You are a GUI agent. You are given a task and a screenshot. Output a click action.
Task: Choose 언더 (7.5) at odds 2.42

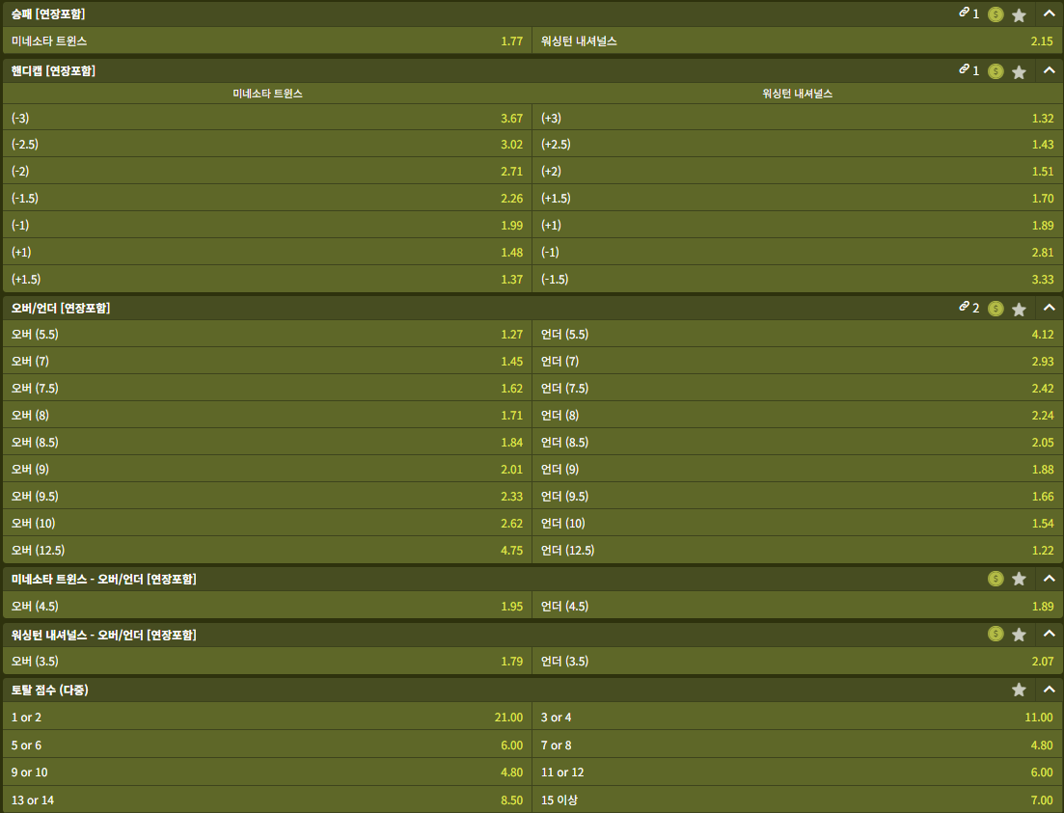coord(798,388)
